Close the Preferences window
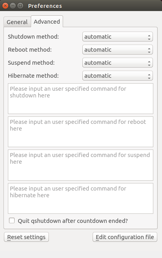162x258 pixels. click(x=5, y=6)
